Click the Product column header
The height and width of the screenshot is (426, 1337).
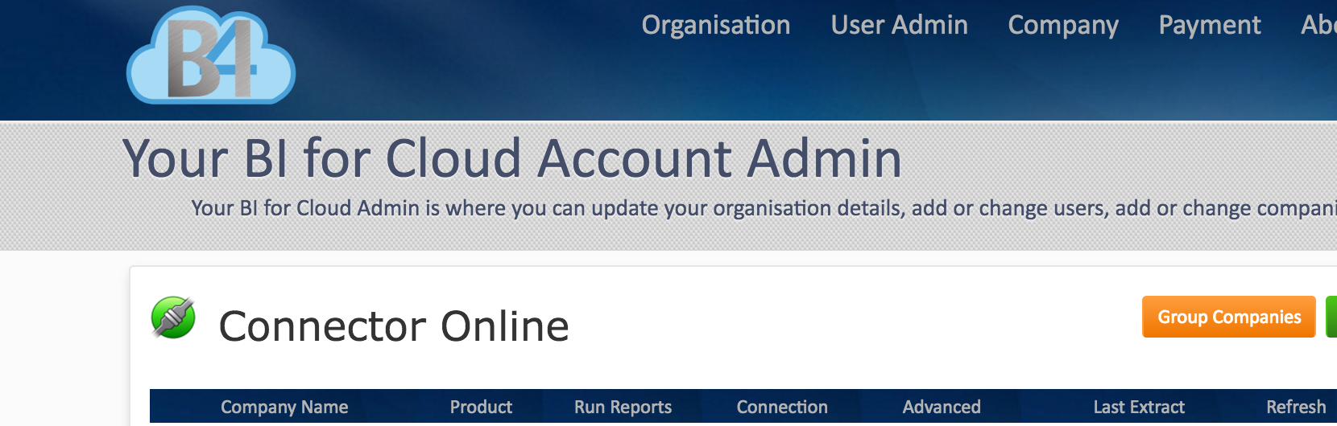point(481,408)
